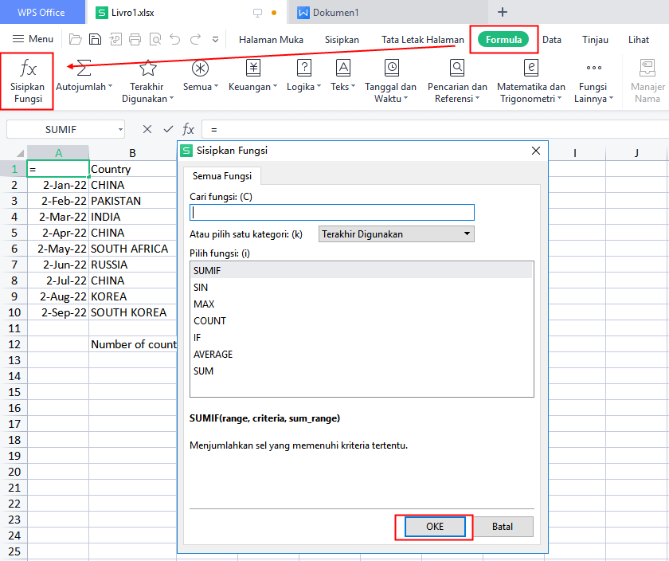Image resolution: width=669 pixels, height=561 pixels.
Task: Switch to the Dokumen1 document tab
Action: coord(338,13)
